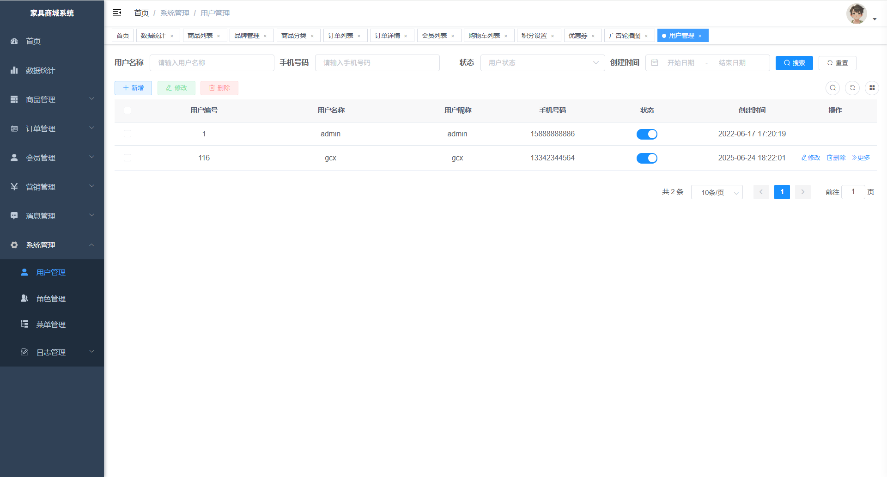
Task: Disable the status switch for admin
Action: click(x=647, y=134)
